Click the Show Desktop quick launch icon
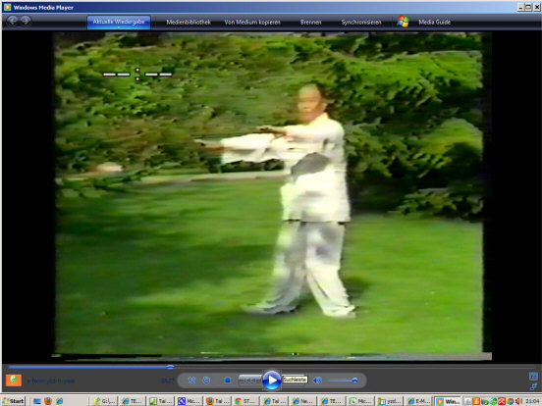Viewport: 542px width, 406px height. [x=37, y=401]
